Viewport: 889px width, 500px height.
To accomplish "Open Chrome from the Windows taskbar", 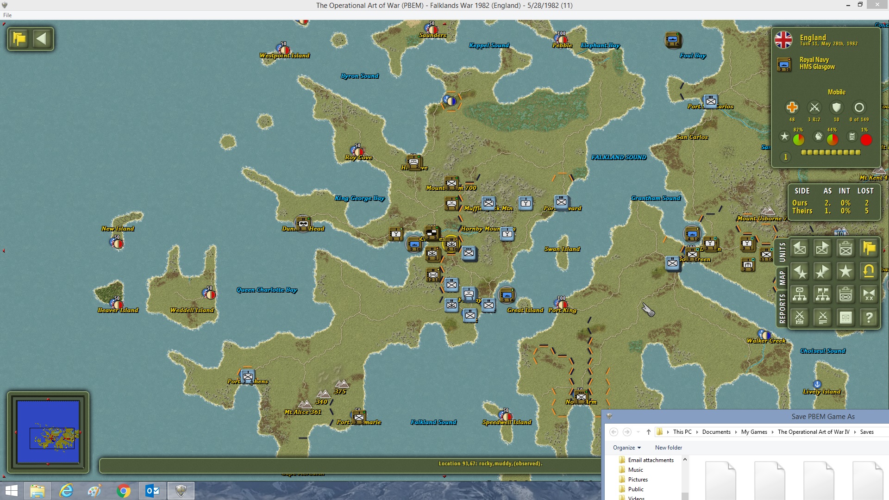I will coord(123,491).
